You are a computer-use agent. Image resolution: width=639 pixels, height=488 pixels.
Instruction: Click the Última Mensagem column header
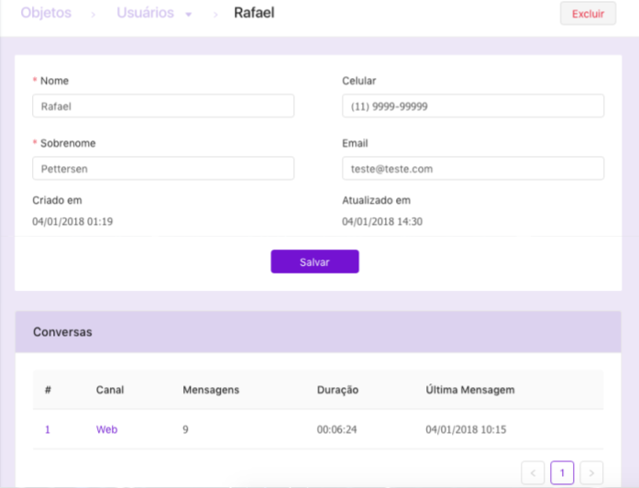click(x=470, y=390)
